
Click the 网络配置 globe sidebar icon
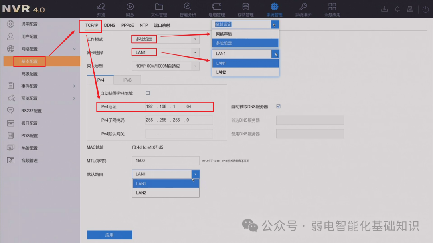(10, 49)
